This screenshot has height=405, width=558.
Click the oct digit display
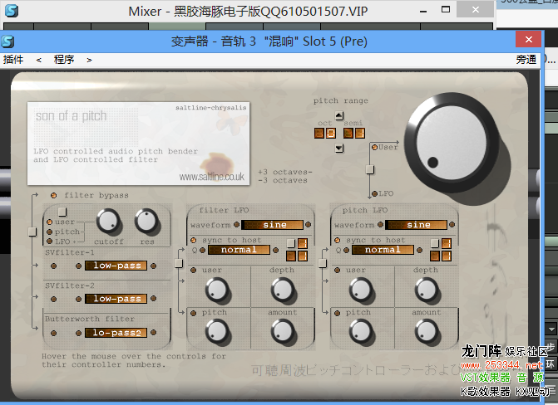pos(325,134)
